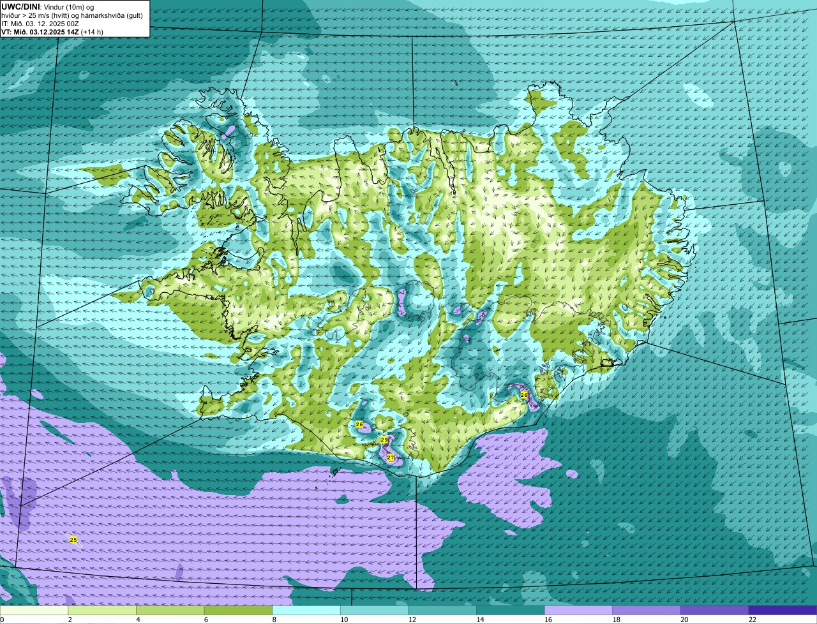Click the yellow '26' gust label on the southeast coast
Screen dimensions: 817x624
(x=524, y=395)
